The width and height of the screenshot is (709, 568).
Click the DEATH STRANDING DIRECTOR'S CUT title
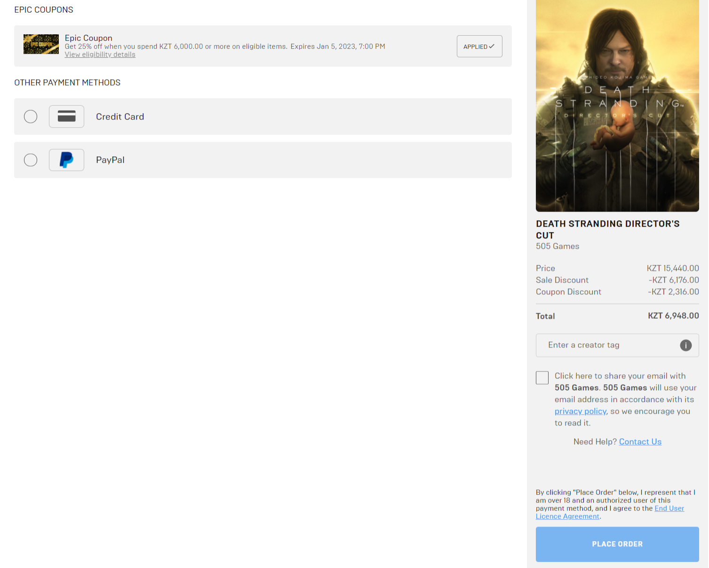(x=608, y=229)
